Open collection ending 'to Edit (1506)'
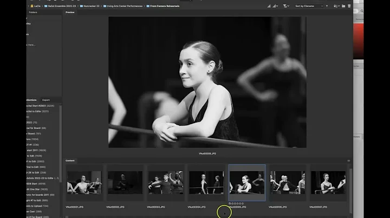The width and height of the screenshot is (390, 218). (x=34, y=156)
